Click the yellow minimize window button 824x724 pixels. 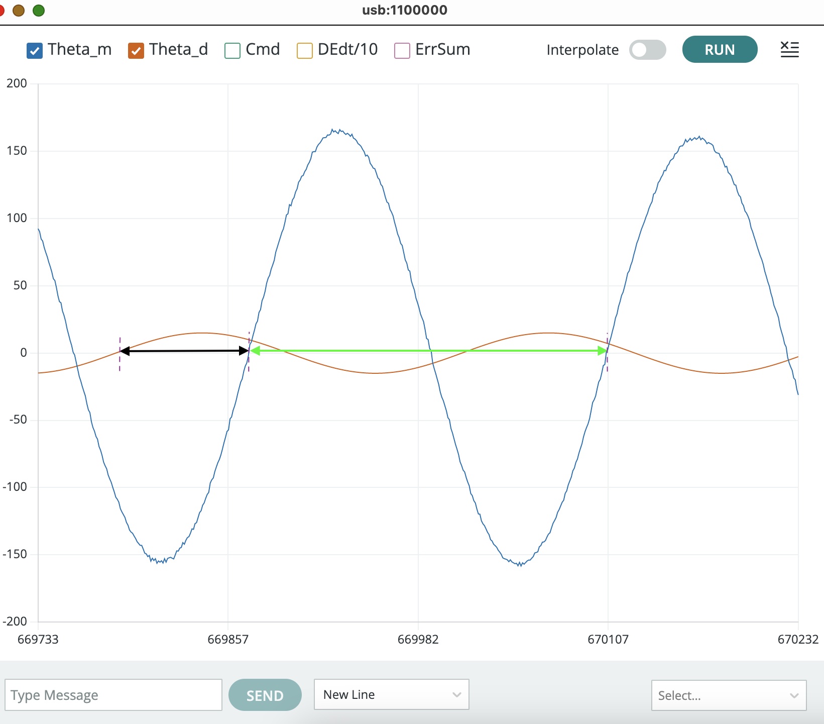(19, 10)
